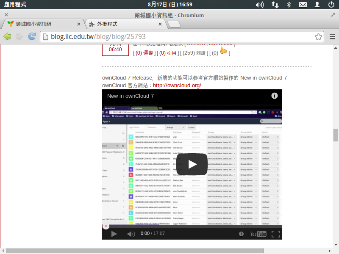Click the vertical scrollbar up arrow
The height and width of the screenshot is (254, 339).
point(336,48)
